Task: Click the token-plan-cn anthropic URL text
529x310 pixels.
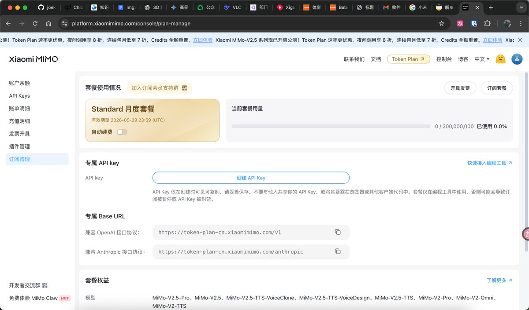Action: [x=231, y=252]
